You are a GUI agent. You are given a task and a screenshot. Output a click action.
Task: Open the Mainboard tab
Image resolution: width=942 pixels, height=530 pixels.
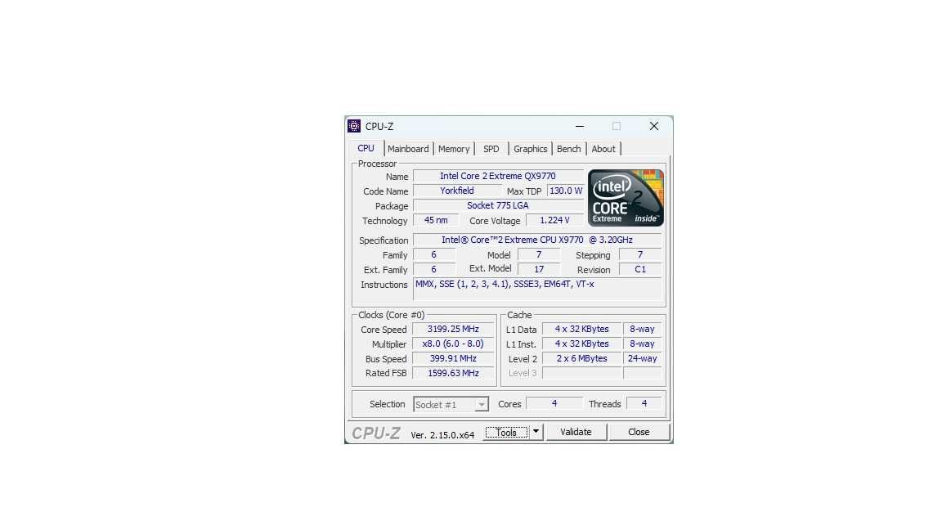point(408,149)
